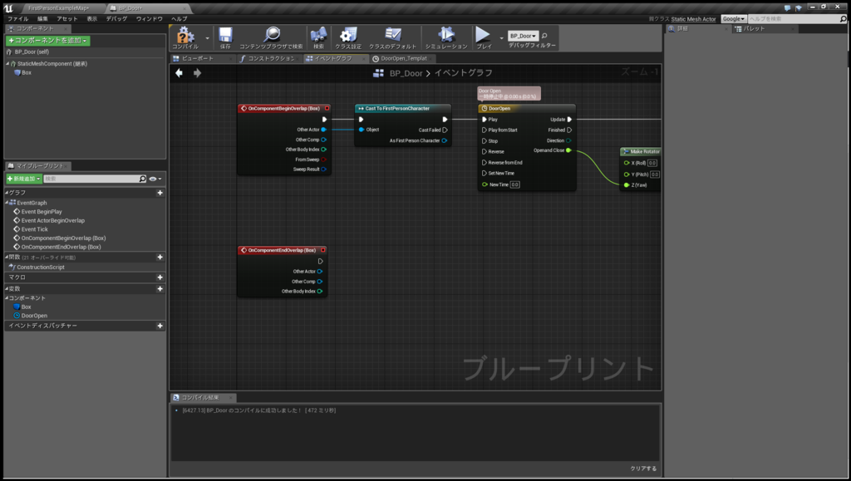Open the eye view options in My Blueprint
Image resolution: width=851 pixels, height=481 pixels.
pyautogui.click(x=155, y=179)
